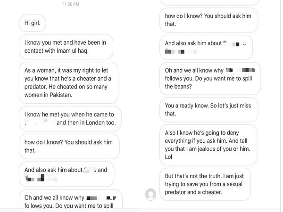Click right column 'spill the beans?' message

pos(210,78)
